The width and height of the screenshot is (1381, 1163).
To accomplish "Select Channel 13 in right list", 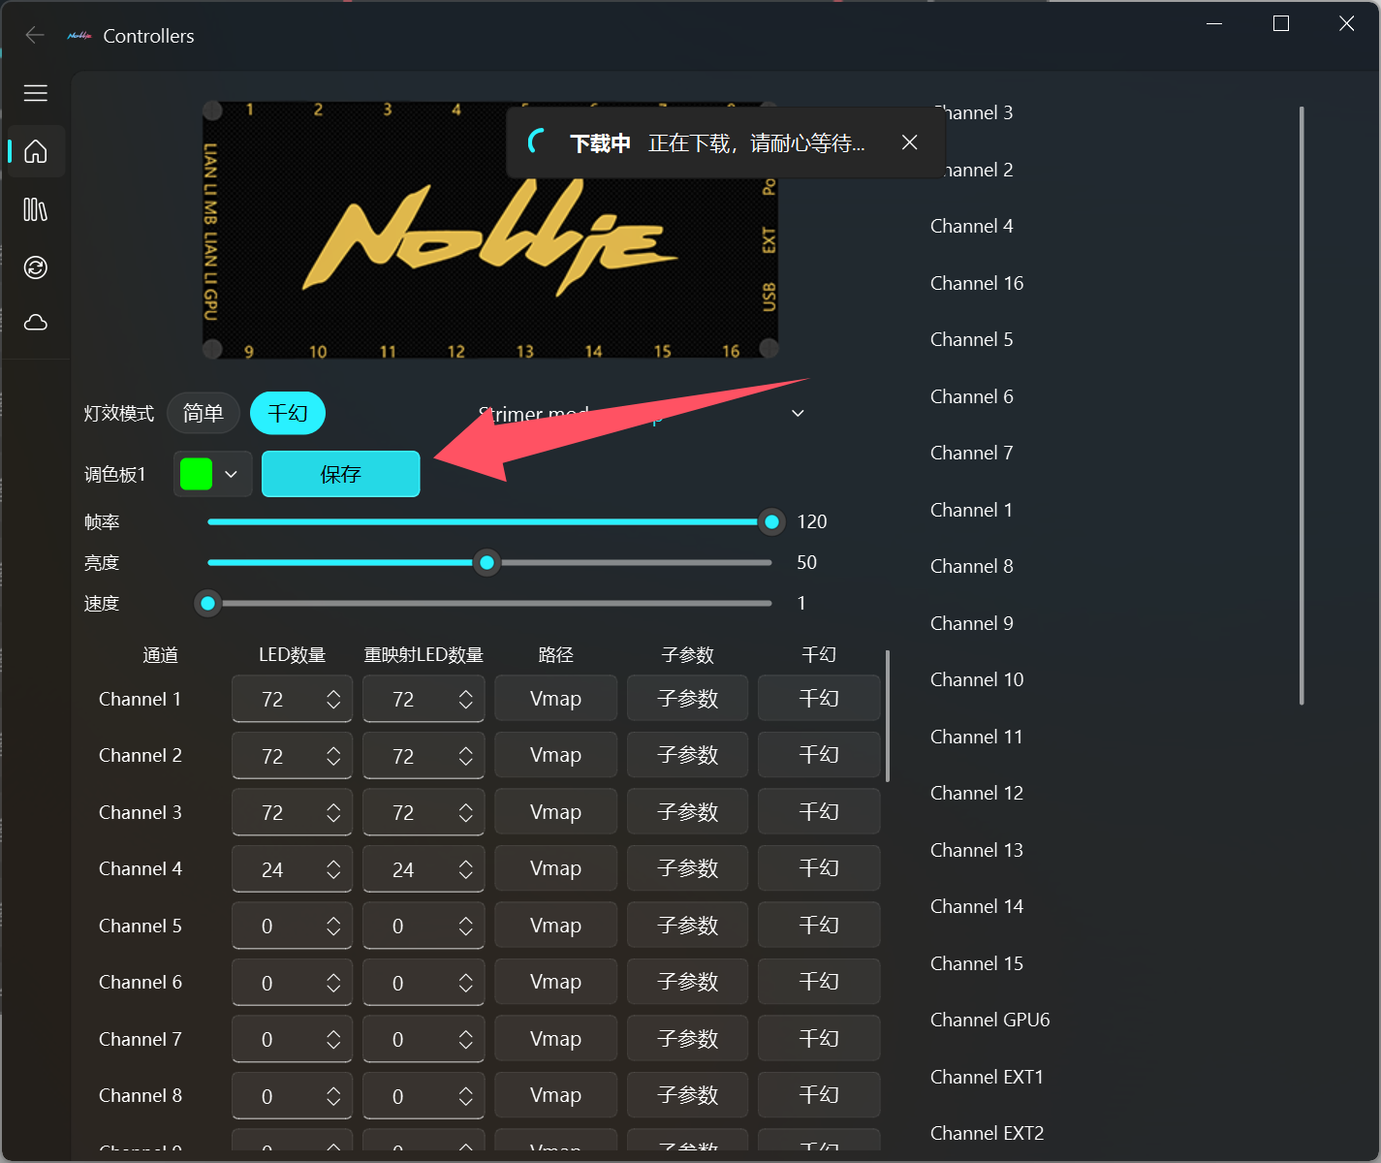I will pyautogui.click(x=977, y=850).
